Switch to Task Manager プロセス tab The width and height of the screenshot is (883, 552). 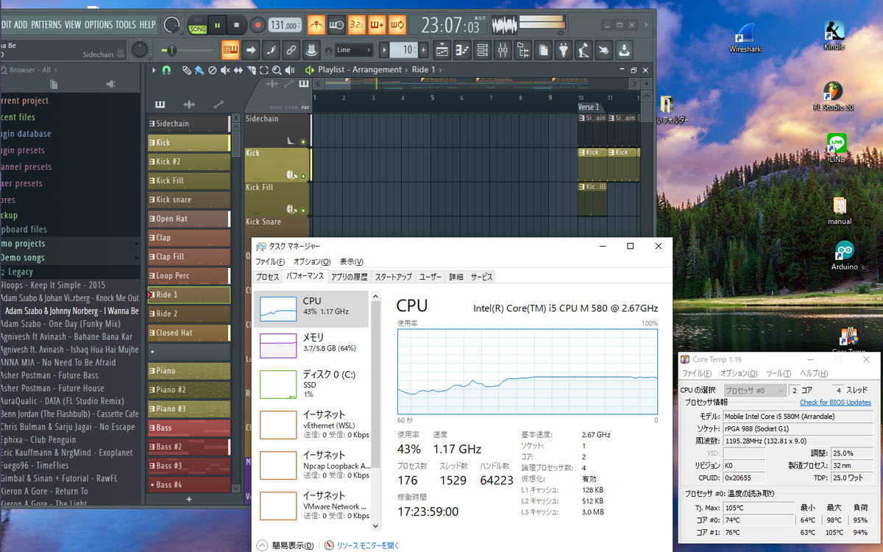click(x=267, y=277)
